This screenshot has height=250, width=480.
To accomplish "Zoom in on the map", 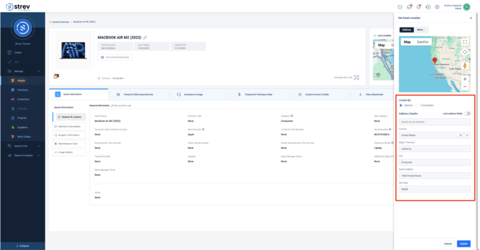I will [x=465, y=78].
